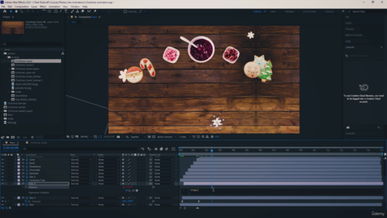
Task: Select the Rotation tool
Action: 44,12
